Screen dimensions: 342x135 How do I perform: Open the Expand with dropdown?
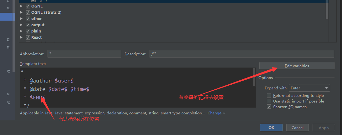(309, 88)
